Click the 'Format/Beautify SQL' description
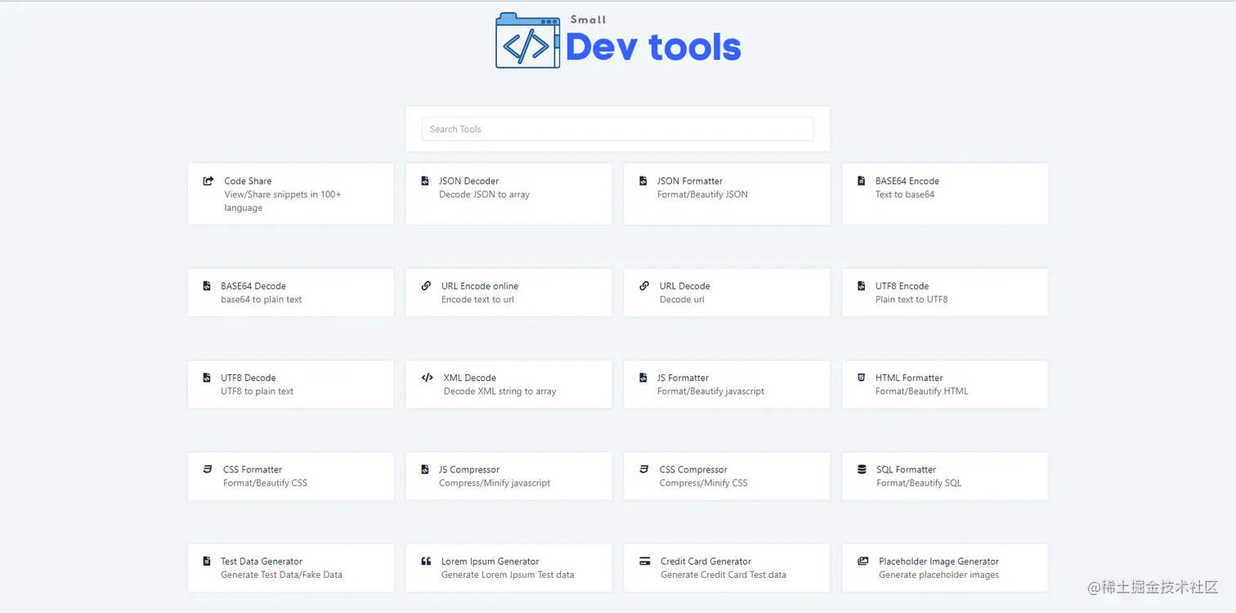The height and width of the screenshot is (613, 1236). pos(919,483)
